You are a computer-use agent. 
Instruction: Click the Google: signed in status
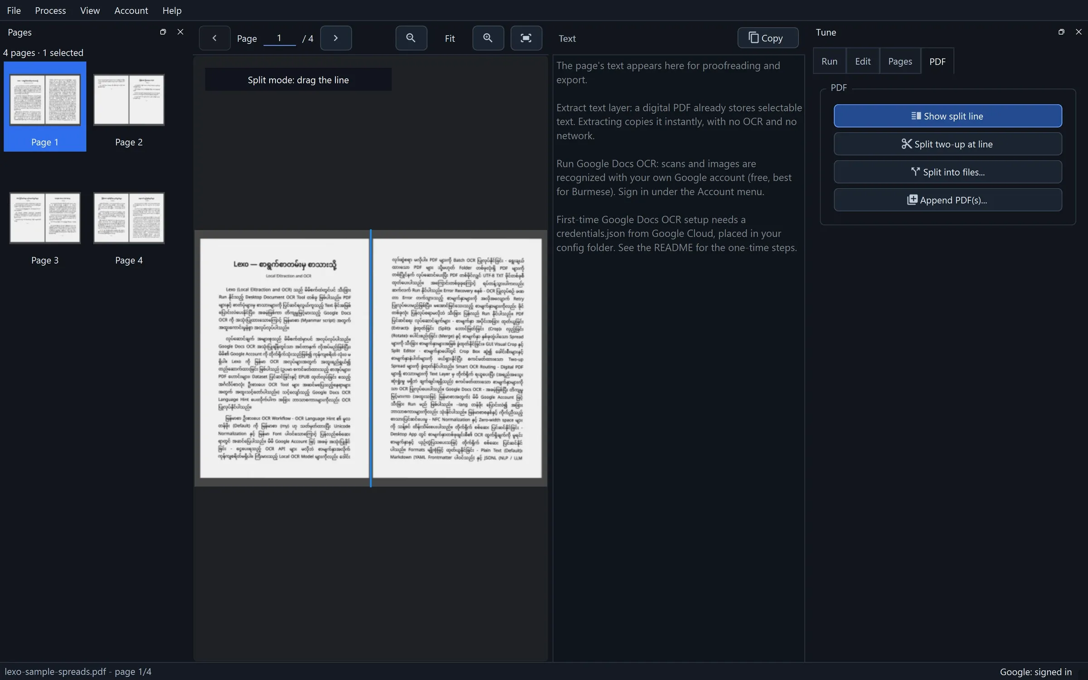[x=1036, y=672]
